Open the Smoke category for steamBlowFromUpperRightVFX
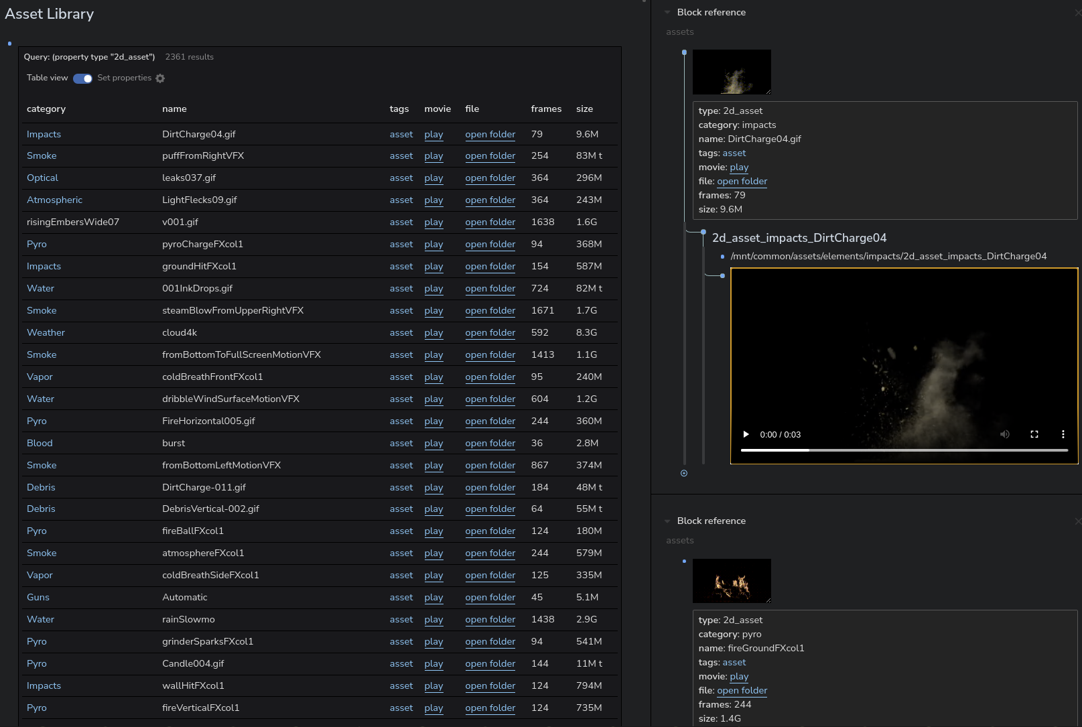Viewport: 1082px width, 727px height. 42,310
